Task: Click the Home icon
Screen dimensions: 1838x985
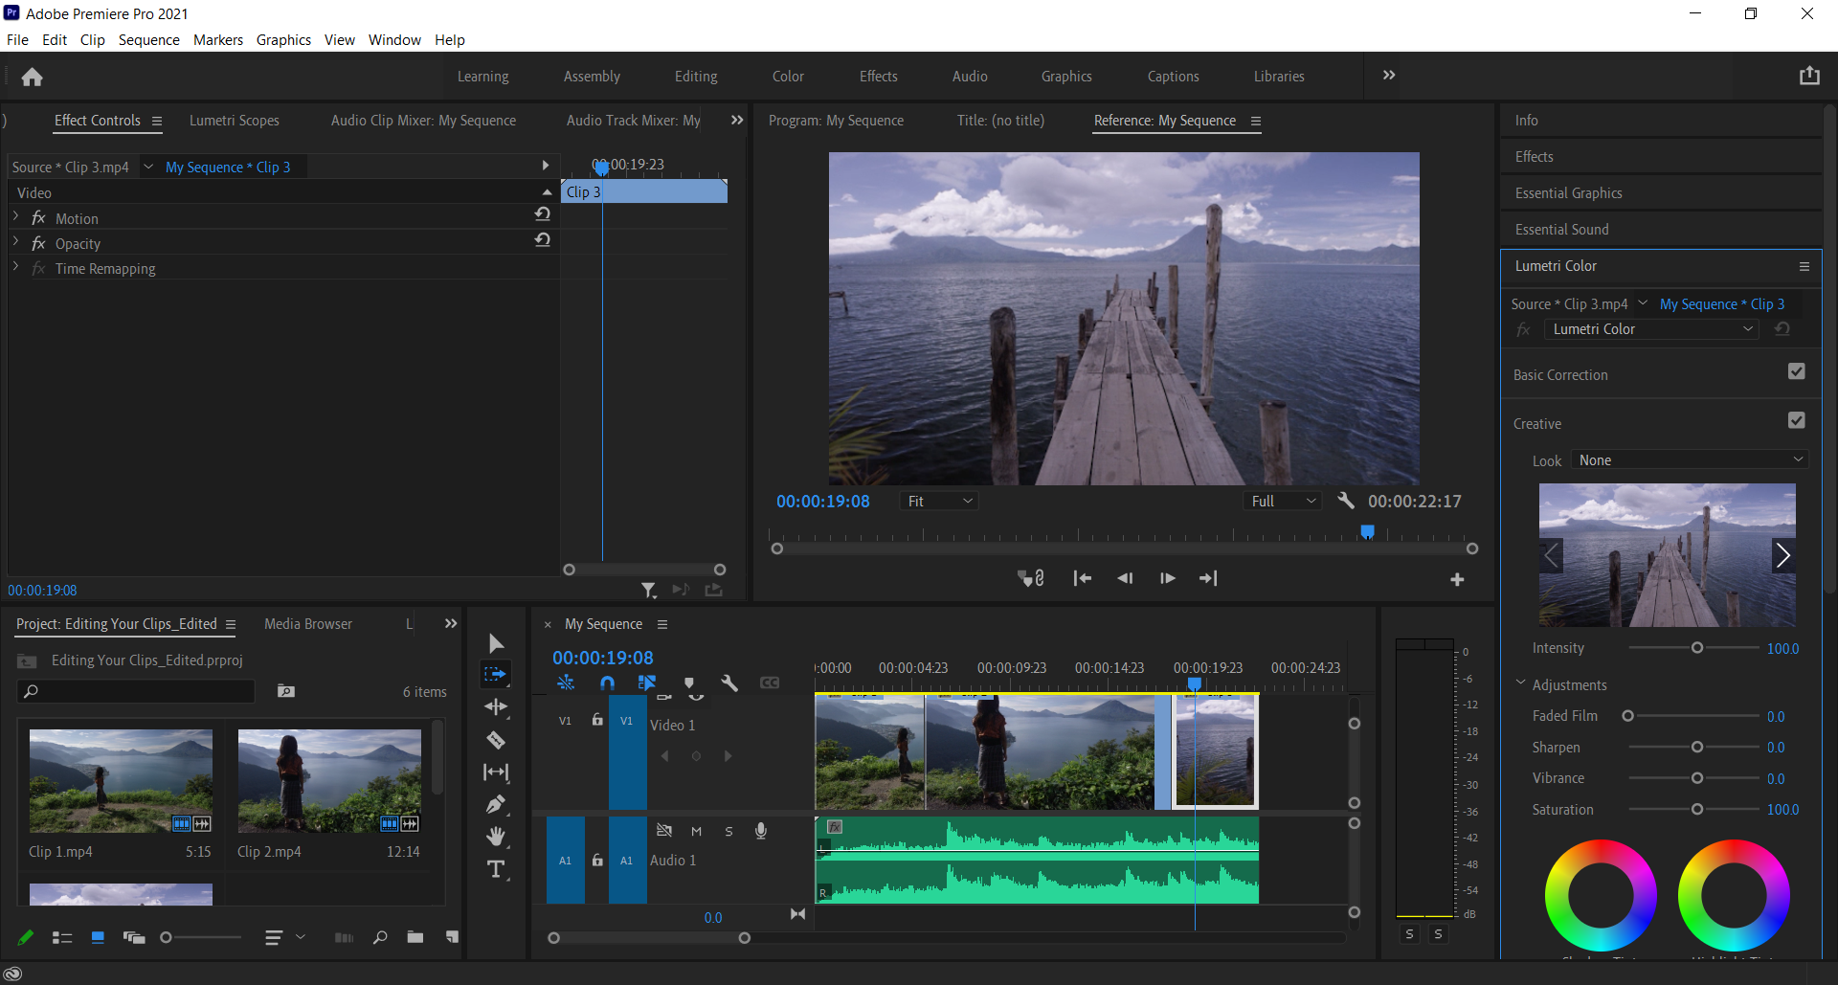Action: (x=32, y=77)
